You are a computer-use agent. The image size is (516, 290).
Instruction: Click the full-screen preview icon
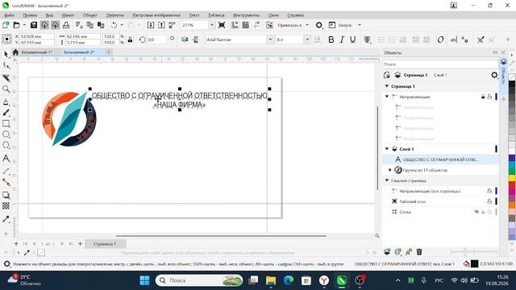[222, 25]
